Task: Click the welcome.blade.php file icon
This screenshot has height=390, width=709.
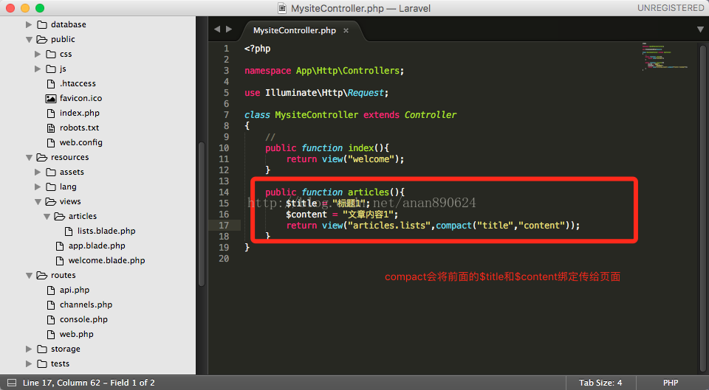Action: 60,260
